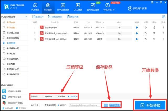Switch file list to grid view icon

click(164, 17)
